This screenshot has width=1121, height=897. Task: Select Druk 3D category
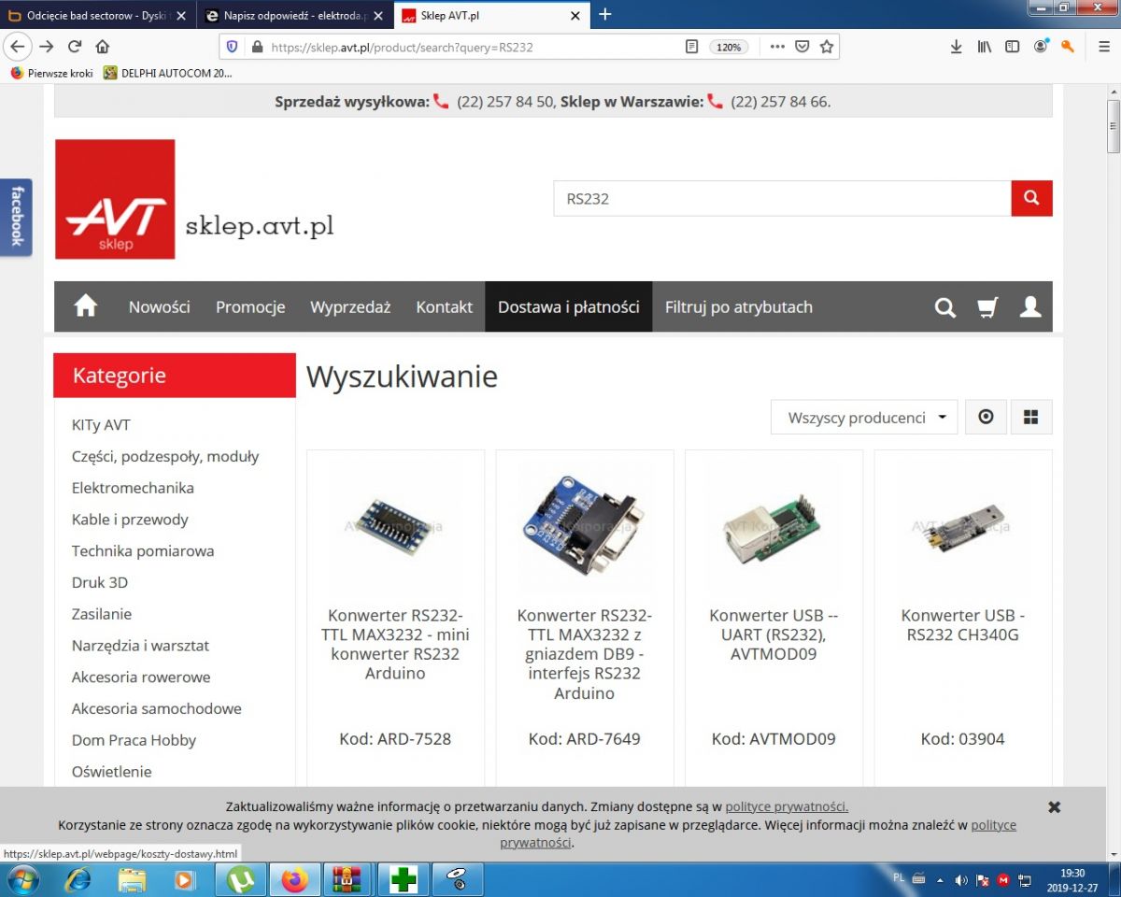coord(100,582)
